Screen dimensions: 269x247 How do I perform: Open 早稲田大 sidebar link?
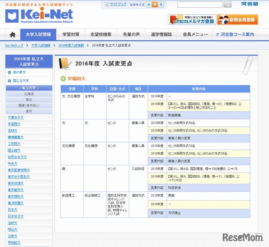14,243
